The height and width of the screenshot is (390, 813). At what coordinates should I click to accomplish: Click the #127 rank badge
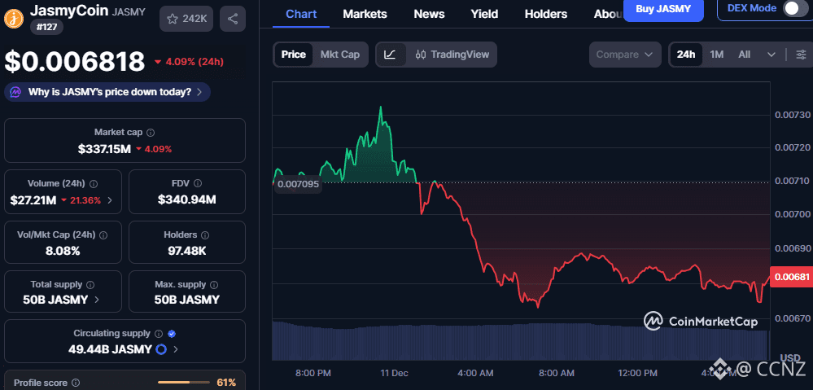[x=46, y=27]
